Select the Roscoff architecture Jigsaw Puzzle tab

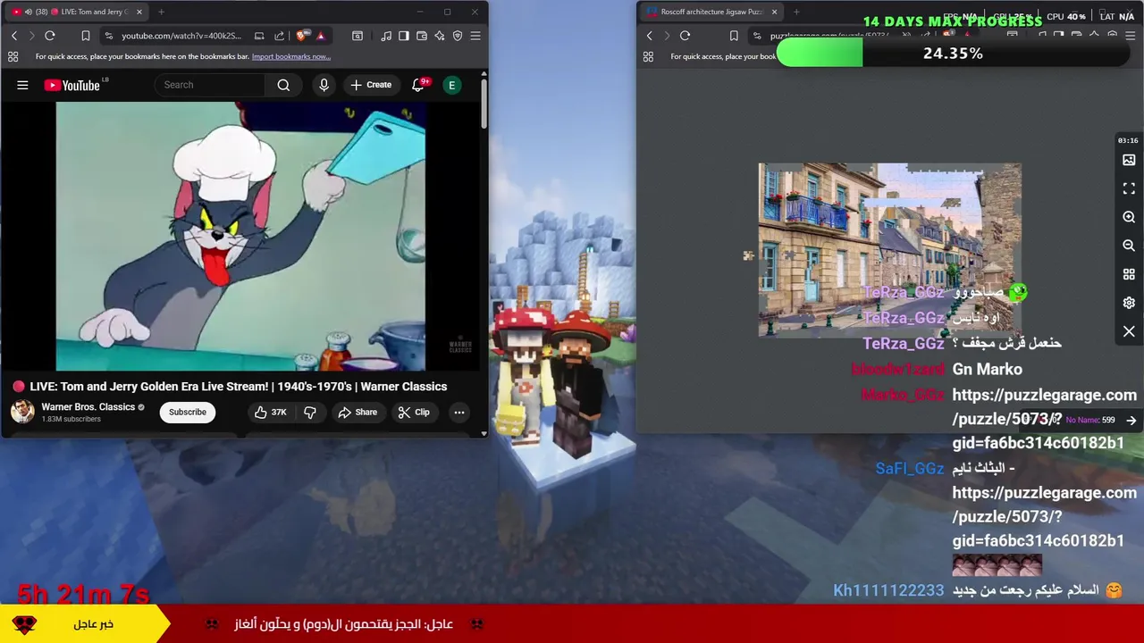[711, 12]
